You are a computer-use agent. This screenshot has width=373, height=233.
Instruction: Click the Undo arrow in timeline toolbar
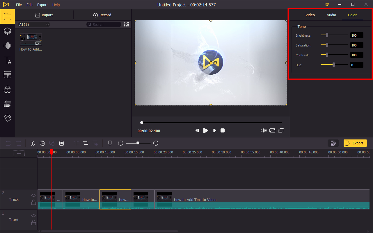pyautogui.click(x=8, y=143)
